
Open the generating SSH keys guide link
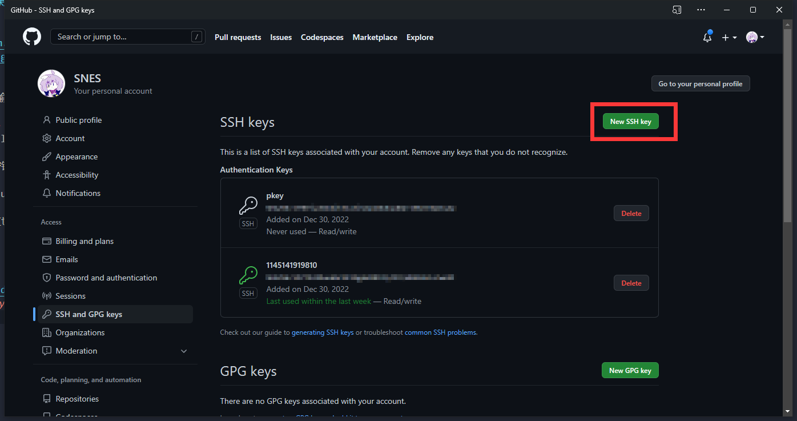tap(323, 332)
